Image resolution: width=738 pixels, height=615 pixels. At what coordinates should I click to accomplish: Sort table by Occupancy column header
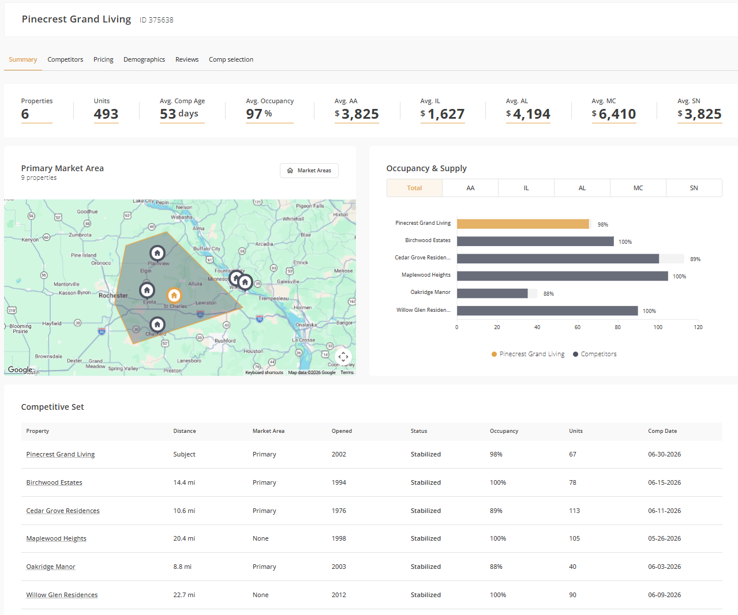coord(504,431)
